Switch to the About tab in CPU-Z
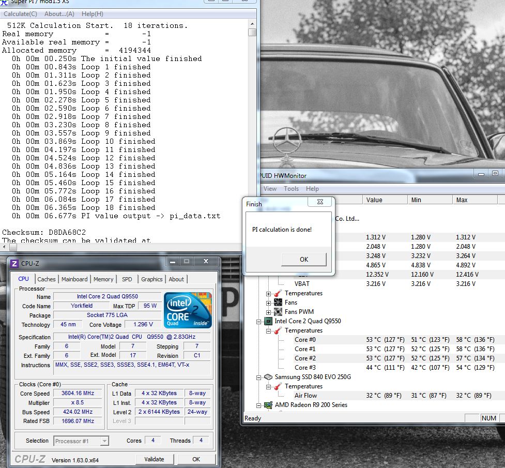The width and height of the screenshot is (505, 468). pyautogui.click(x=176, y=279)
